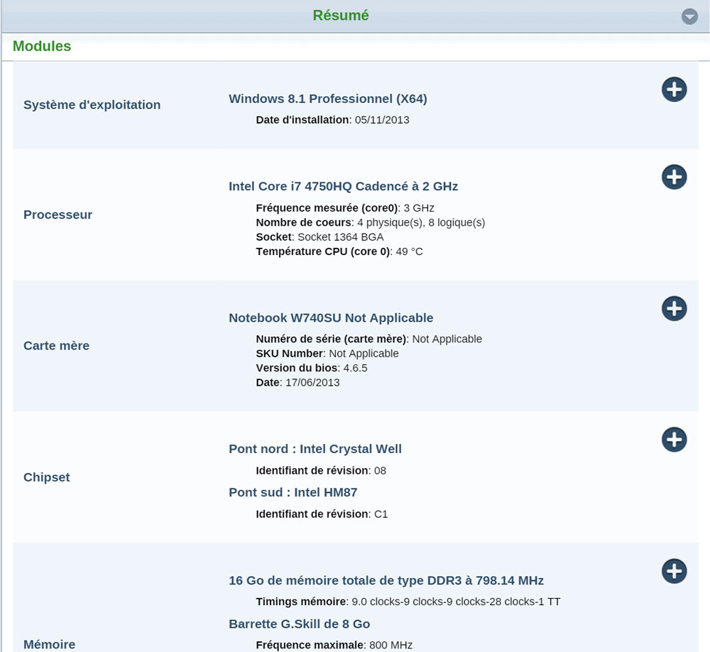Click the Résumé header title
Viewport: 710px width, 652px height.
(341, 16)
